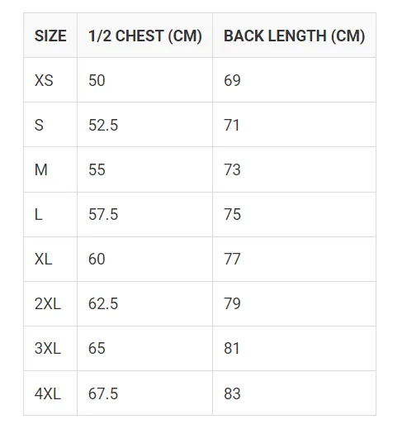Click the BACK LENGTH (CM) header
The image size is (407, 448).
(x=294, y=36)
